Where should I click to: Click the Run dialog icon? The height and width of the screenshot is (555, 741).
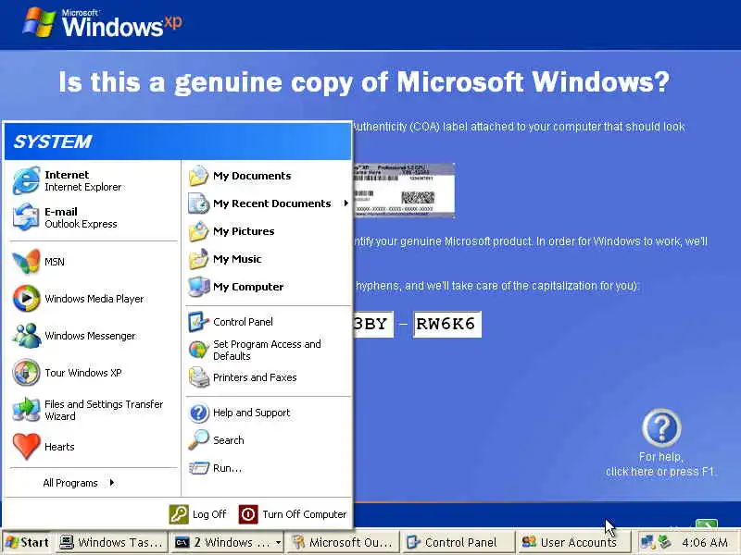[198, 468]
